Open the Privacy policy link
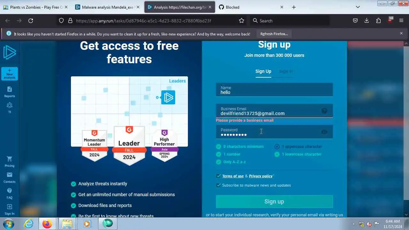This screenshot has height=230, width=409. tap(261, 176)
